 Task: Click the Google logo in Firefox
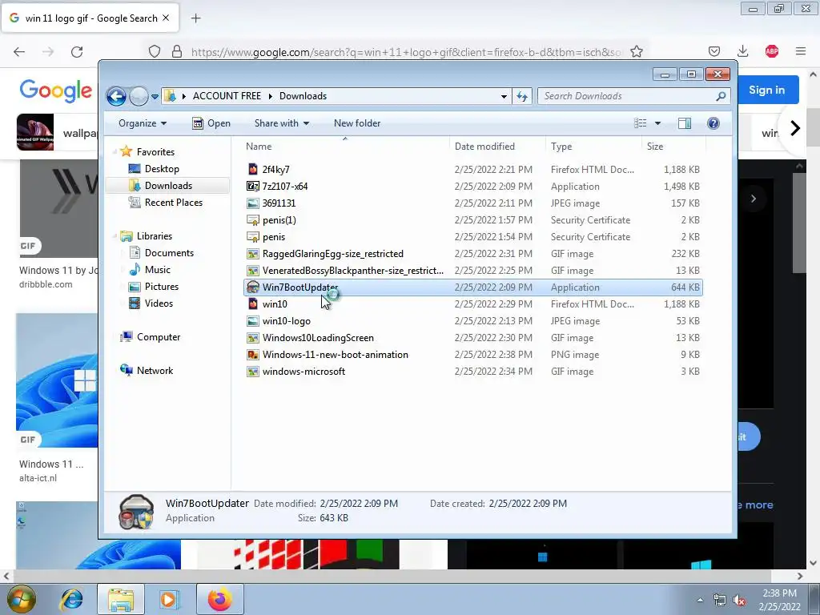click(56, 91)
